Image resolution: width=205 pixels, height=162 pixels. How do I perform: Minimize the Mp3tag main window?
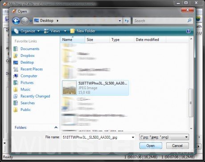click(x=178, y=3)
